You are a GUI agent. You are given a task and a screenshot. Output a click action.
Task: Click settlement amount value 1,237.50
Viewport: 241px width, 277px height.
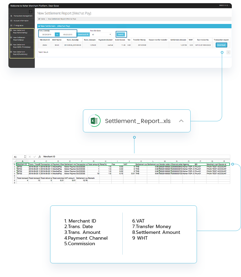184,45
